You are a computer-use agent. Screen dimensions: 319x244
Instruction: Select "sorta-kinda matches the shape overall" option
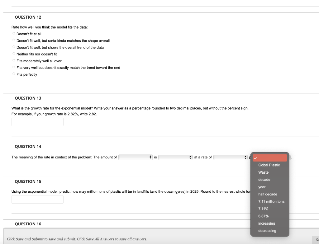point(14,40)
